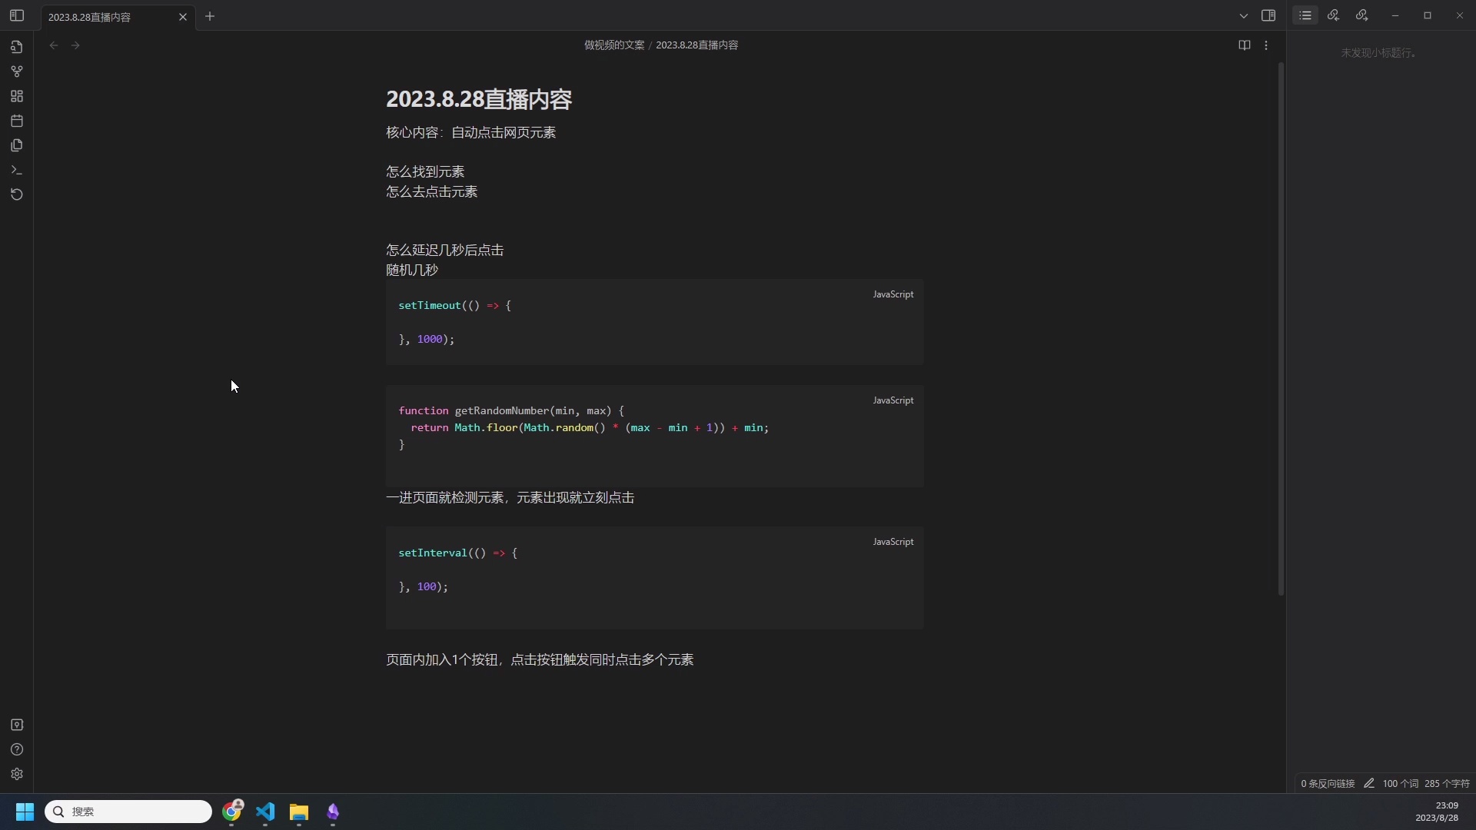The height and width of the screenshot is (830, 1476).
Task: Open the quick switcher ribbon icon
Action: coord(17,47)
